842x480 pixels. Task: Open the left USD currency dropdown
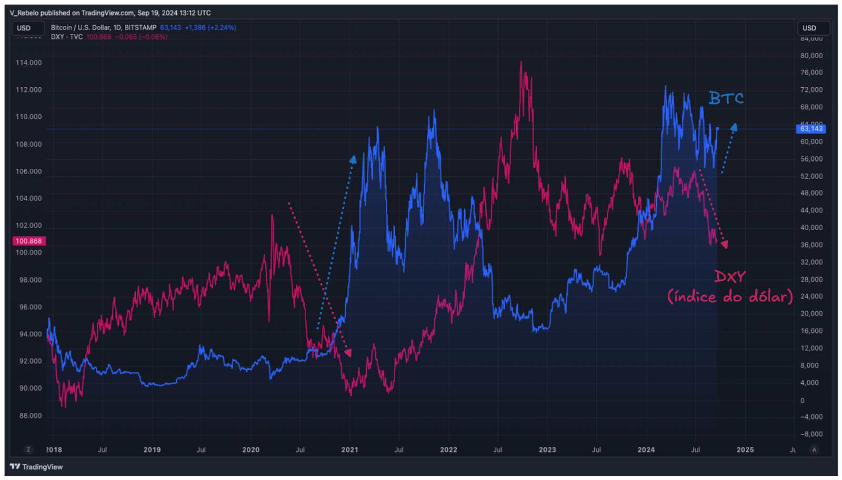(24, 28)
